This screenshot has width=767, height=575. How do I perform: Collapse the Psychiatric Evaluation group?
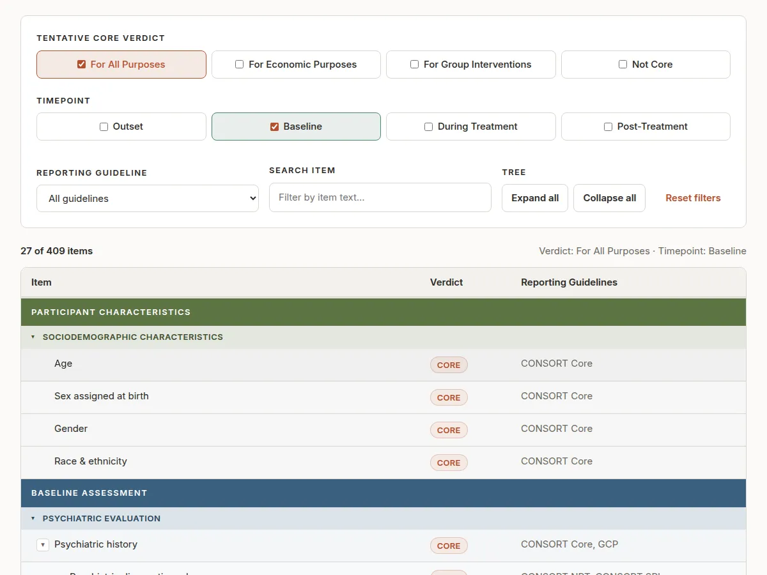pyautogui.click(x=33, y=518)
